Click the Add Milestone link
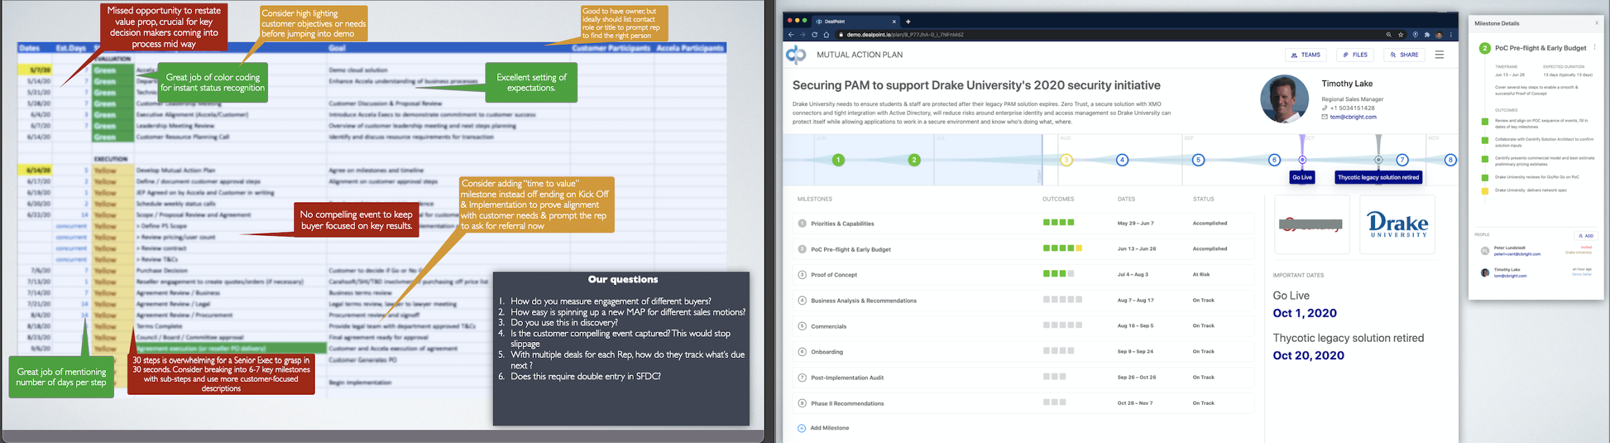The image size is (1610, 443). pos(823,428)
